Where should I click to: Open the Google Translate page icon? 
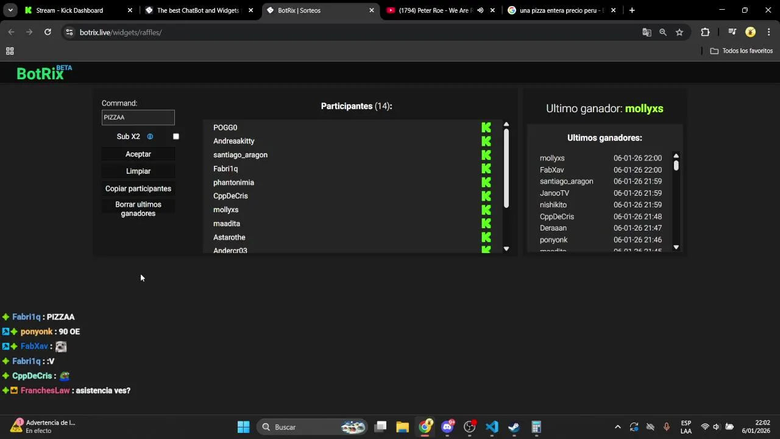pos(647,32)
